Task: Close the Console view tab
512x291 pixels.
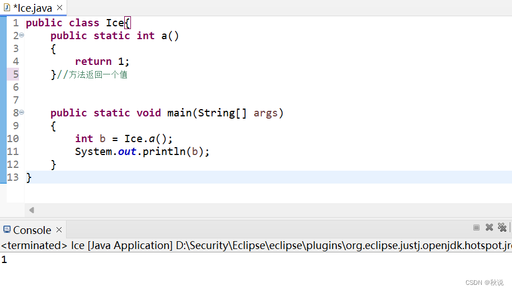Action: (59, 230)
